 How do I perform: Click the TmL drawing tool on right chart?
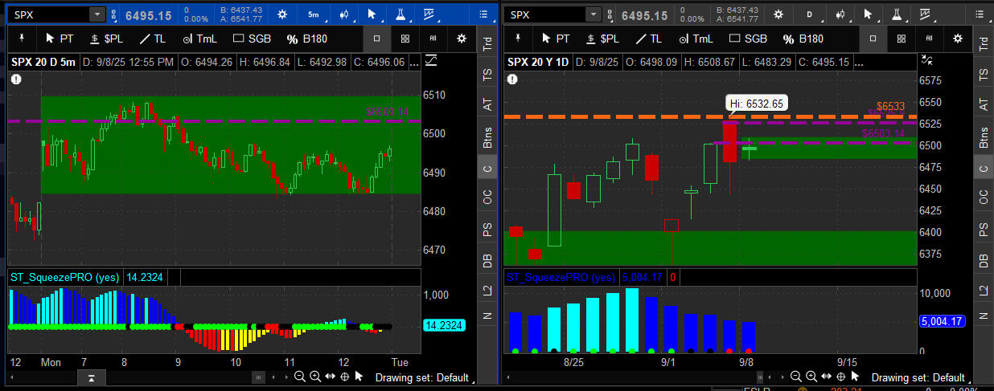(692, 39)
